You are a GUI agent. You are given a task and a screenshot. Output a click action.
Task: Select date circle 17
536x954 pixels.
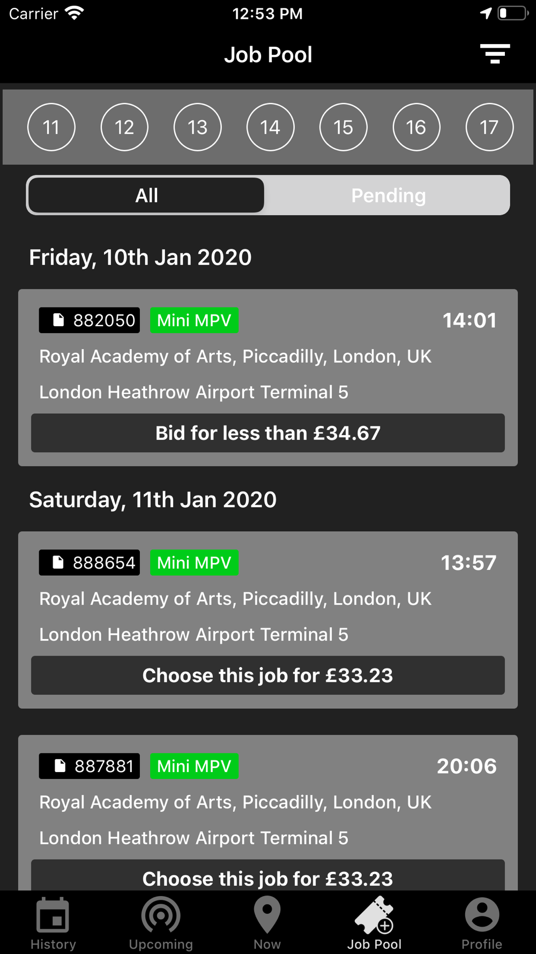point(489,127)
